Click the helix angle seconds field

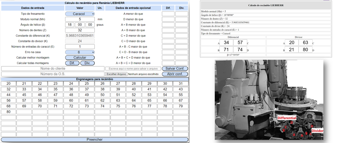tap(90, 25)
